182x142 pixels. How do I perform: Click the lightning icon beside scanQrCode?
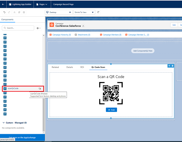tap(5, 89)
